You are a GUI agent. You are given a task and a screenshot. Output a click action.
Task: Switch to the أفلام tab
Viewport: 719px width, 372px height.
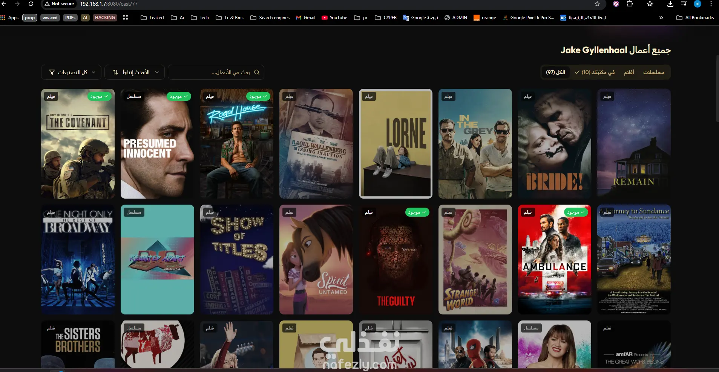click(x=629, y=72)
